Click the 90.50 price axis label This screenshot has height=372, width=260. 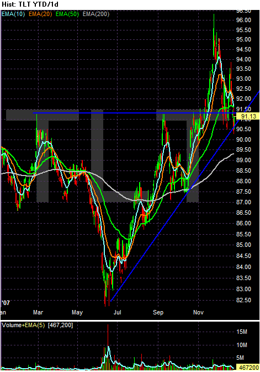pos(243,129)
